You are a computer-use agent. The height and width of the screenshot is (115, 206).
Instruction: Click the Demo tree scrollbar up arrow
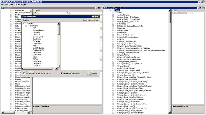[x=170, y=10]
